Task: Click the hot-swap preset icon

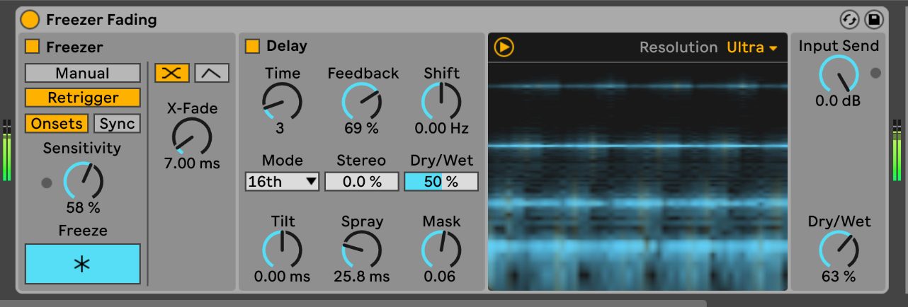Action: (849, 19)
